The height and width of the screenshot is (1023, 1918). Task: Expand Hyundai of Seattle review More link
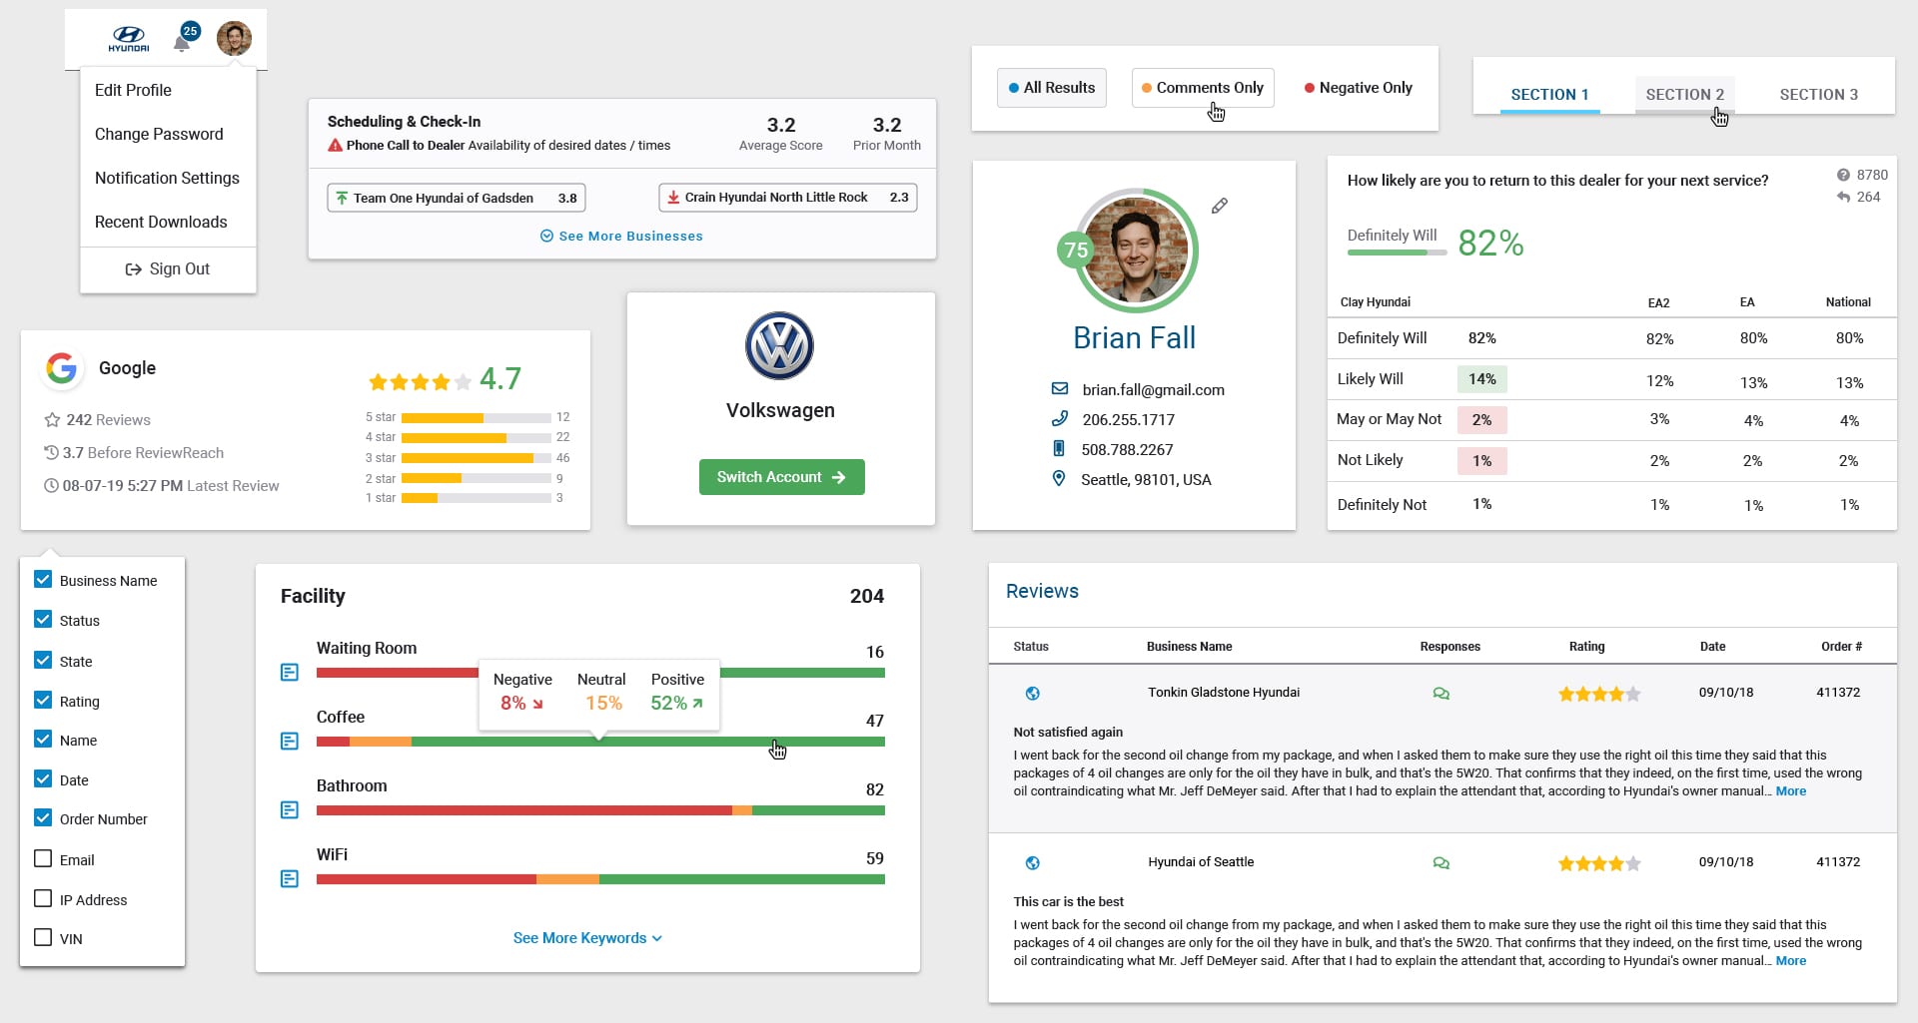[1790, 961]
